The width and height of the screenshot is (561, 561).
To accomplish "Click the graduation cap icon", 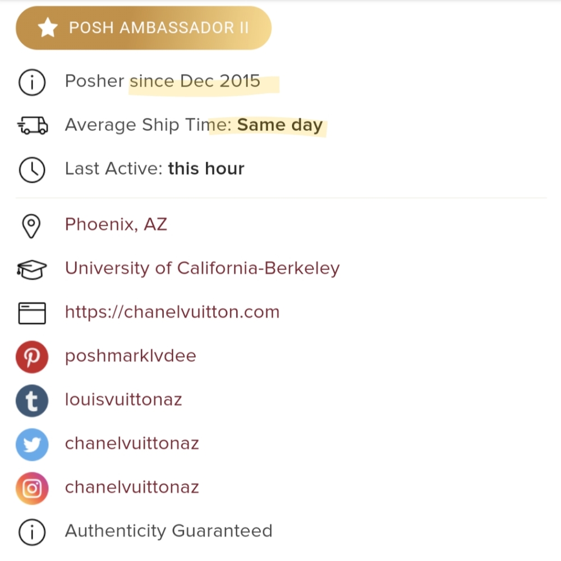I will 32,269.
